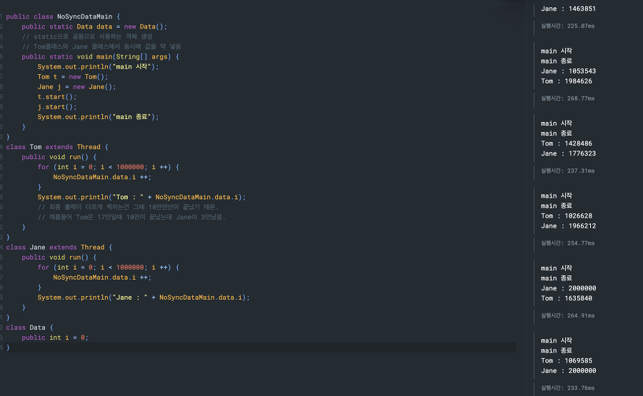Click the 'class Jane extends Thread {' line
The image size is (643, 396).
click(x=59, y=248)
